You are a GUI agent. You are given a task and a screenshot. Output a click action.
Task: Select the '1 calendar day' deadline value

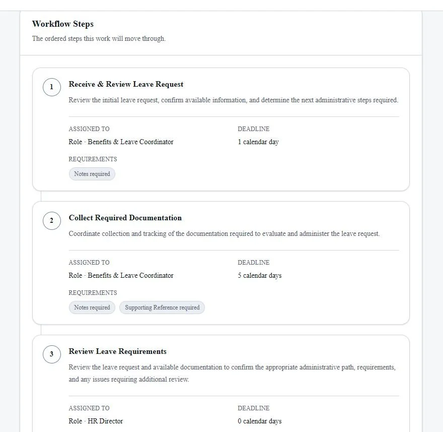[258, 142]
